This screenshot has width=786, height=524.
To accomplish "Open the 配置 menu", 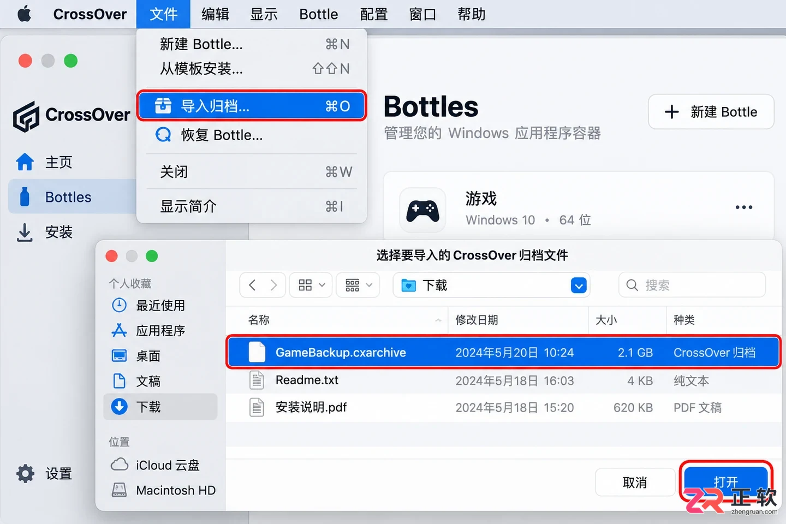I will [x=374, y=14].
